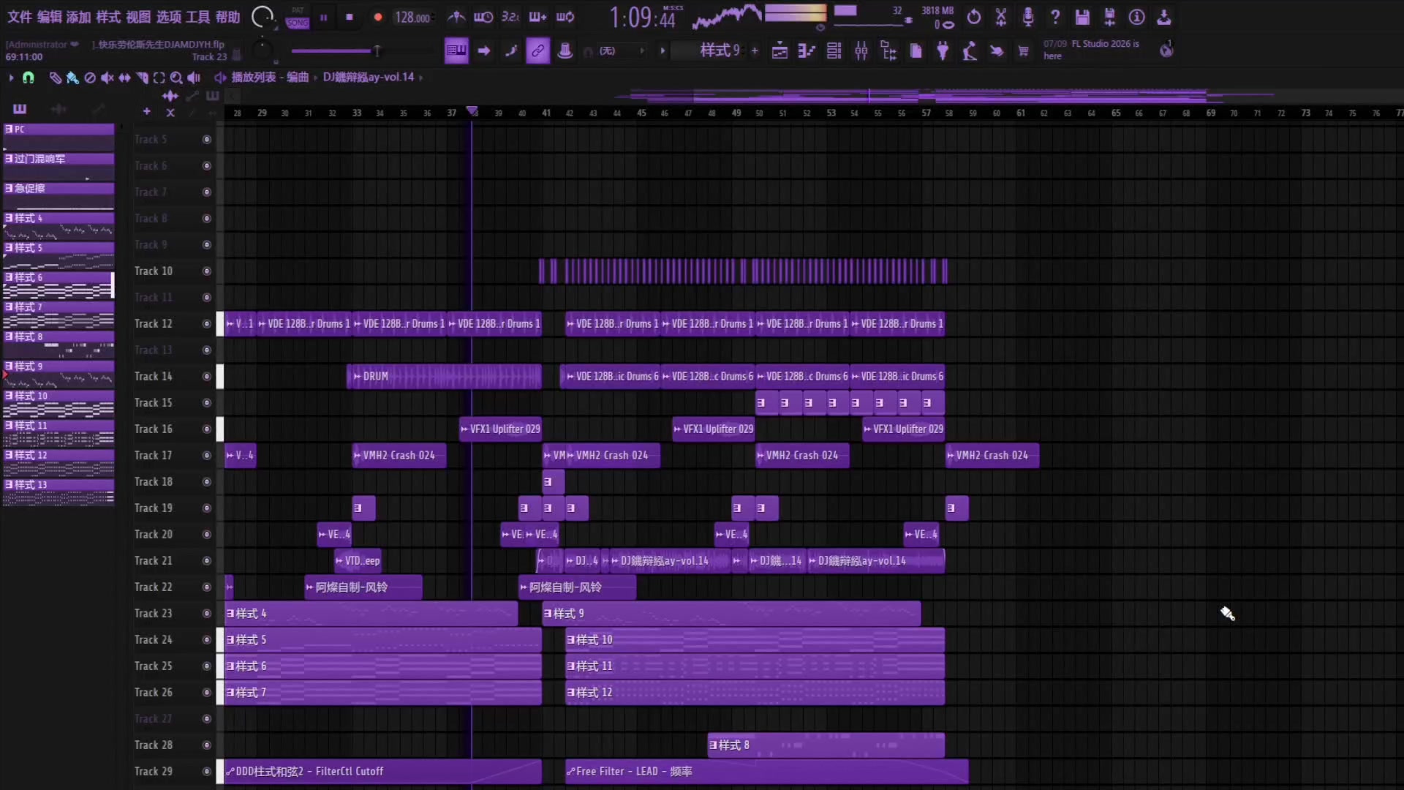Enable the playlist snap magnet icon
Screen dimensions: 1404x790
[29, 78]
